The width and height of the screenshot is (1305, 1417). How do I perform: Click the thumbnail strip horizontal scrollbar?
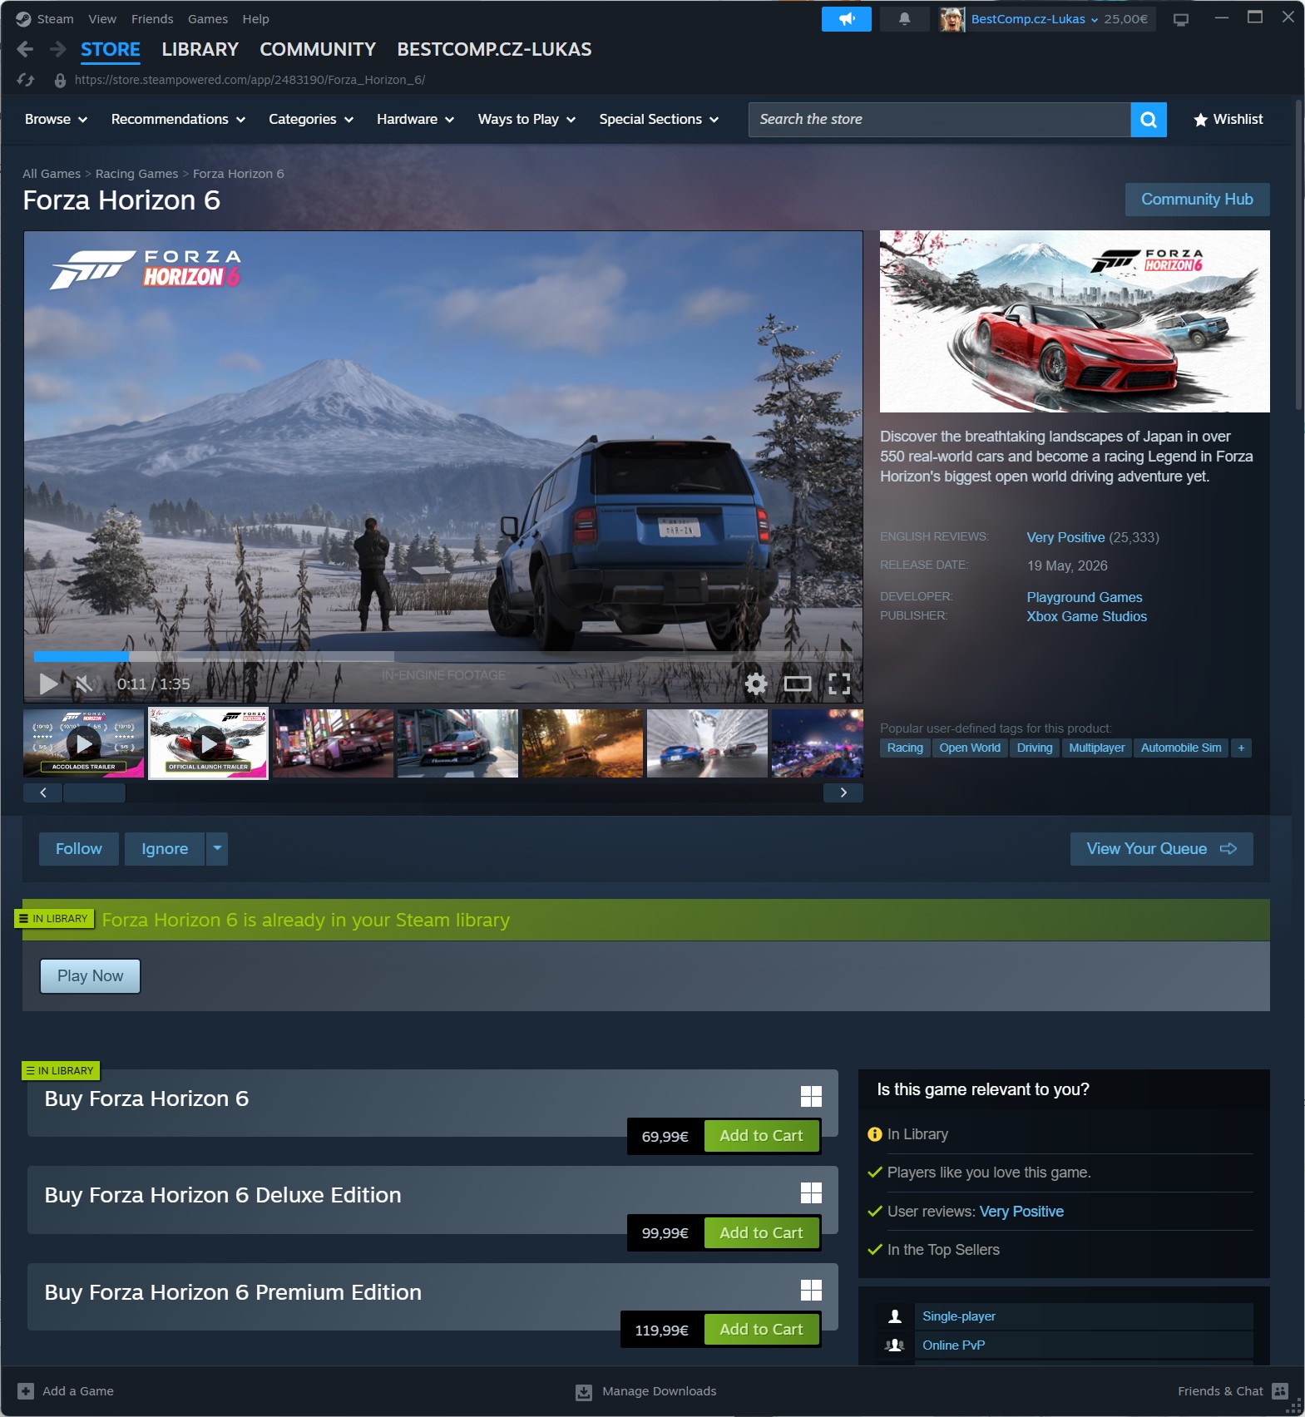[x=94, y=792]
